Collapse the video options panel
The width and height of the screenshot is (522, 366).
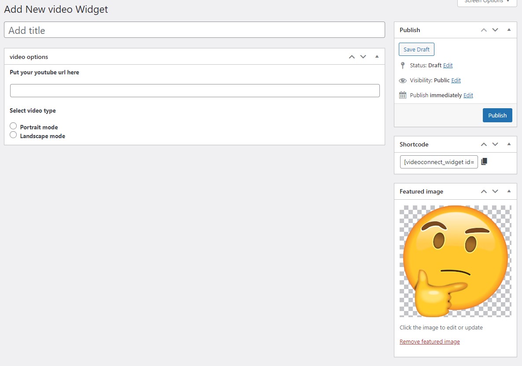tap(377, 57)
